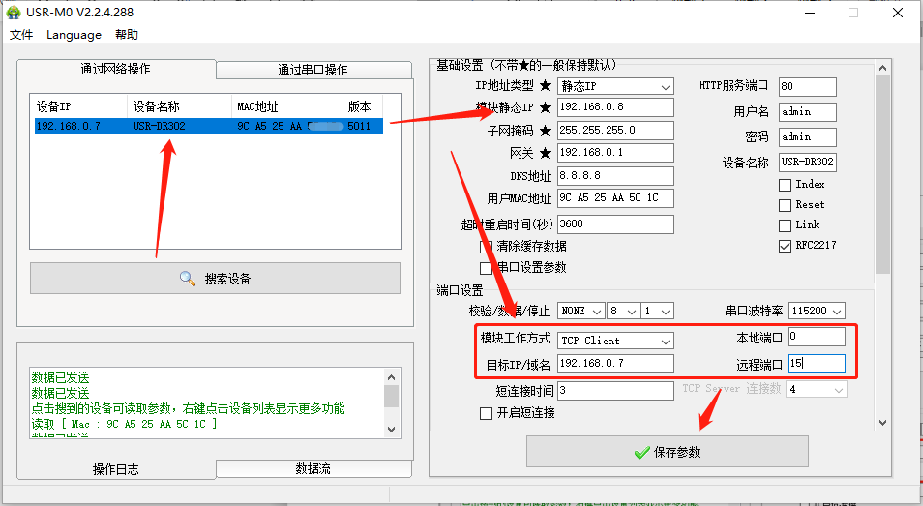Click log line 读取 [ Mac : 9C A5 25 AA 5C 1C ]

124,424
